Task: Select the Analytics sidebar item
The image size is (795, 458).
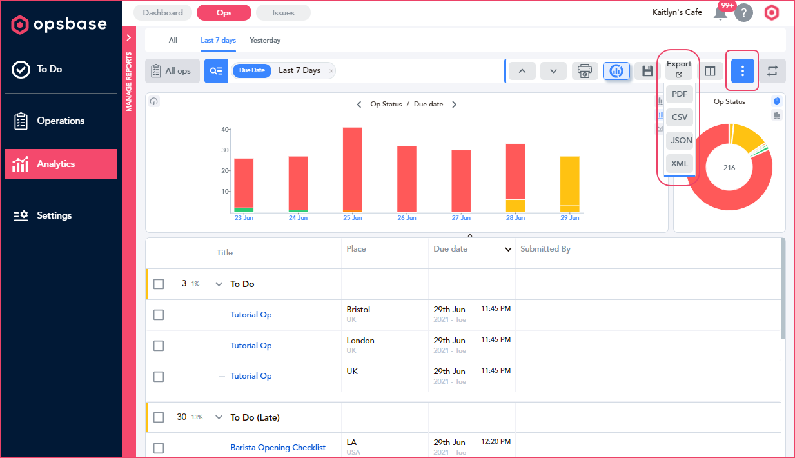Action: [61, 164]
